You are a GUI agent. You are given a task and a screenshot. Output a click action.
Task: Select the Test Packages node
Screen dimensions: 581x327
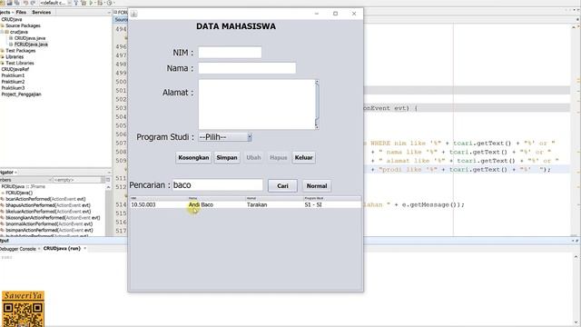pyautogui.click(x=20, y=51)
